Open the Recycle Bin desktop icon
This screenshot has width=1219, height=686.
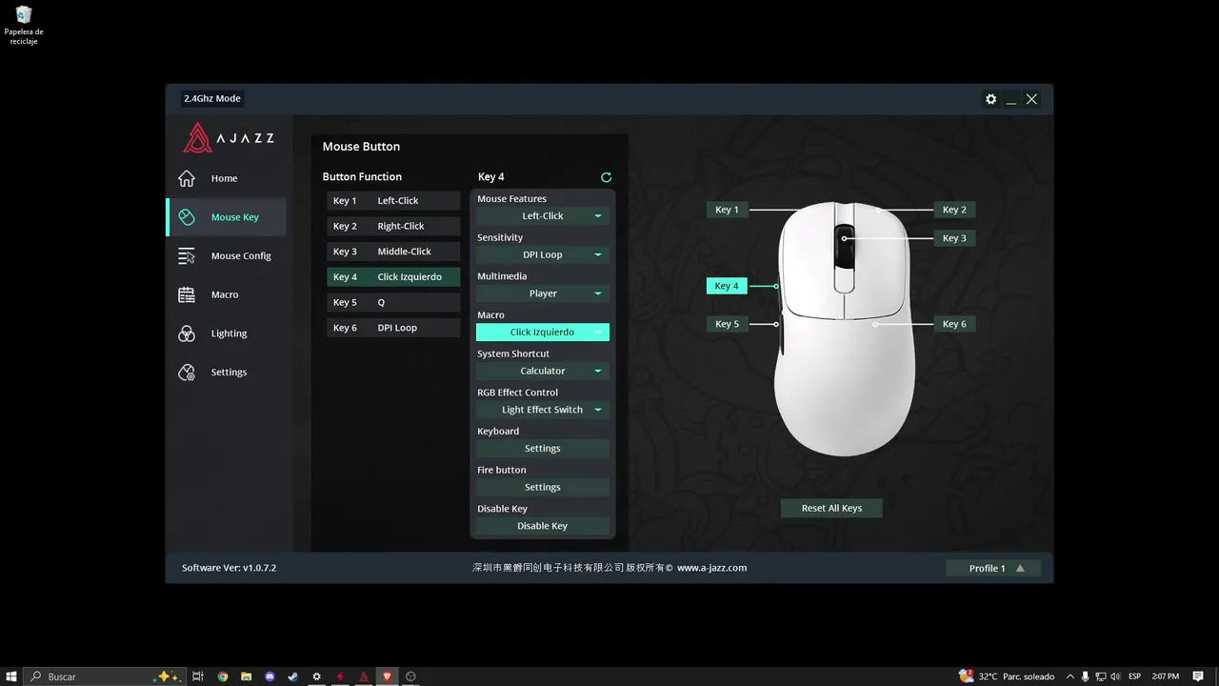click(24, 26)
